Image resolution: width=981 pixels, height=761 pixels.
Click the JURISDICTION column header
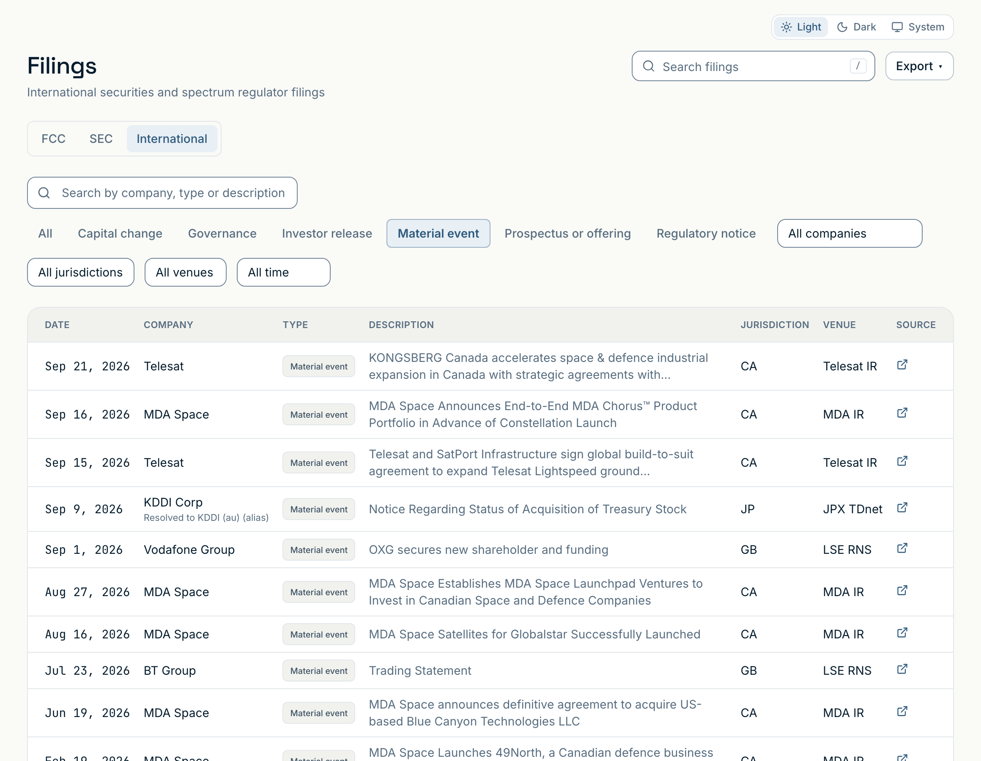tap(774, 325)
